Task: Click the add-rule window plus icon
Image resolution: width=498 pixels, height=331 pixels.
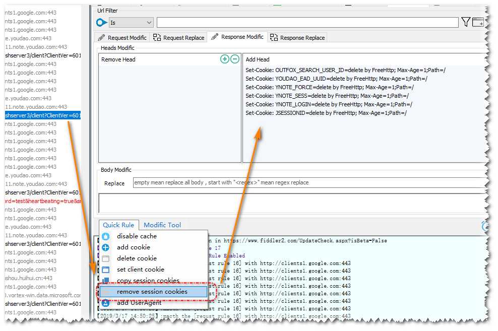Action: coord(478,22)
